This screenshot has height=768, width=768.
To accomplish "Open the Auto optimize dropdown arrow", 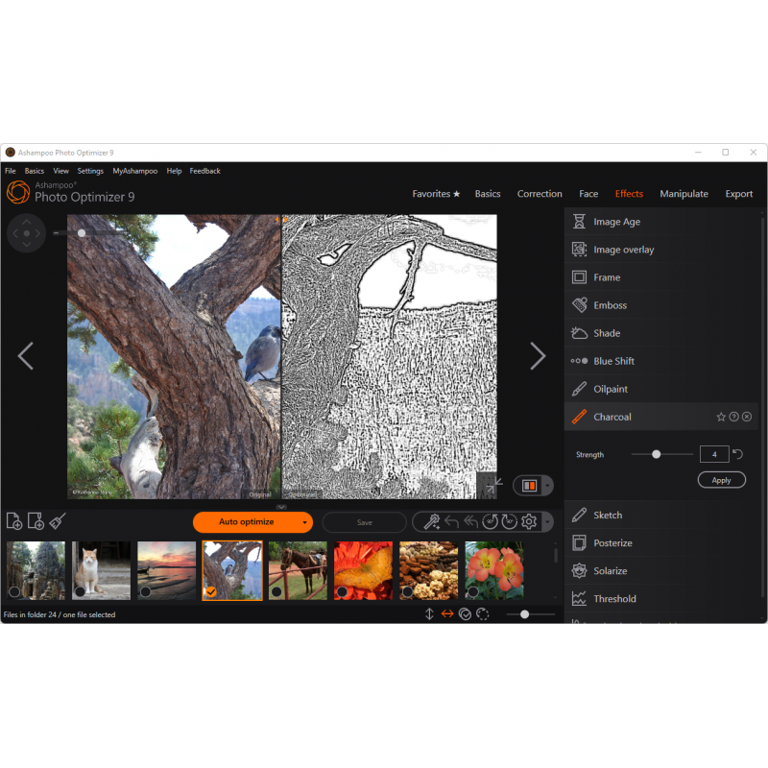I will [305, 522].
